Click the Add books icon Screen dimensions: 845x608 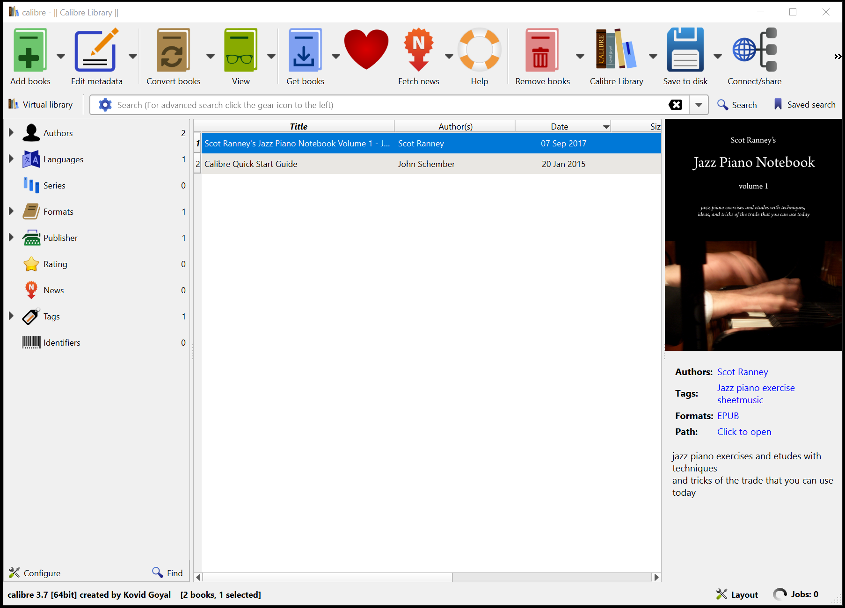pyautogui.click(x=30, y=51)
